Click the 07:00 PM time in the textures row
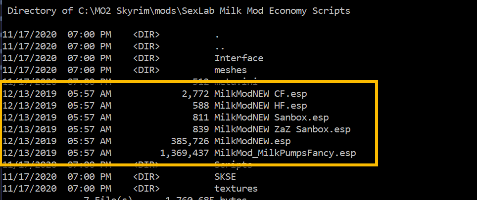Viewport: 477px width, 200px height. coord(89,189)
